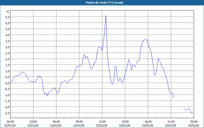Screen dimensions: 204x128
Task: Click the 21:00 time label
Action: coord(171,122)
